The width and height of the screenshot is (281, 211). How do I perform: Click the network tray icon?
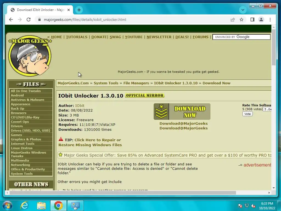[247, 206]
